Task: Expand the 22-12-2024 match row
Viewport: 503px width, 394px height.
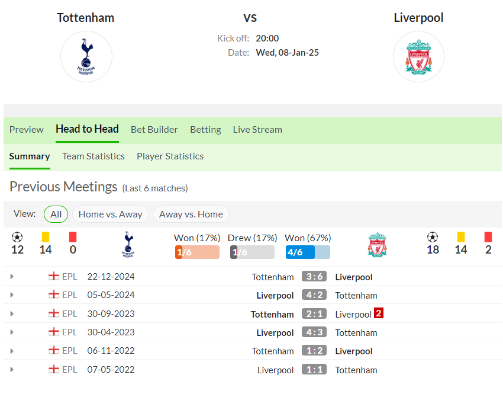Action: [12, 276]
